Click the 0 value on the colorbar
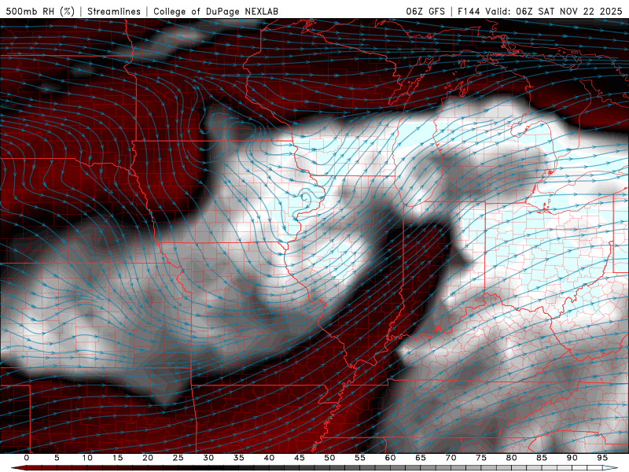 (27, 458)
